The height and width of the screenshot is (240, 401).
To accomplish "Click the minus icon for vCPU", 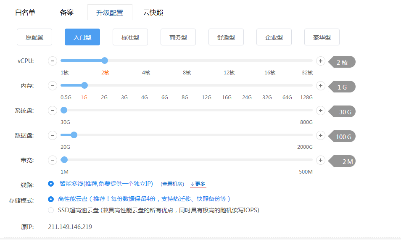I will click(x=53, y=61).
